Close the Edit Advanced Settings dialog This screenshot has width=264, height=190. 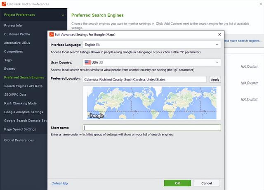click(x=219, y=34)
